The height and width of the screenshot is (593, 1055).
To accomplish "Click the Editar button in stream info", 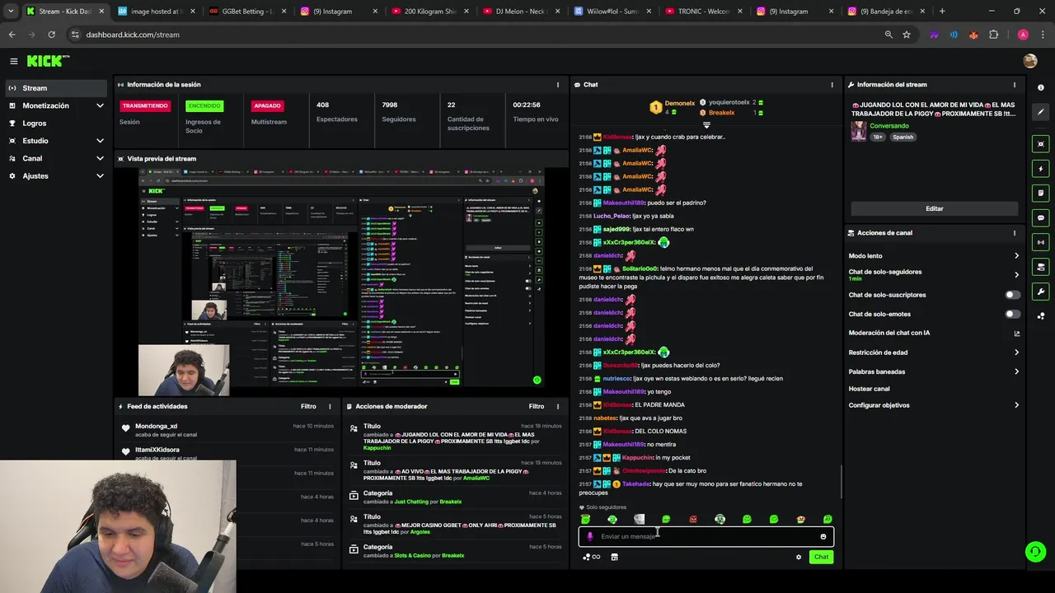I will pyautogui.click(x=934, y=208).
